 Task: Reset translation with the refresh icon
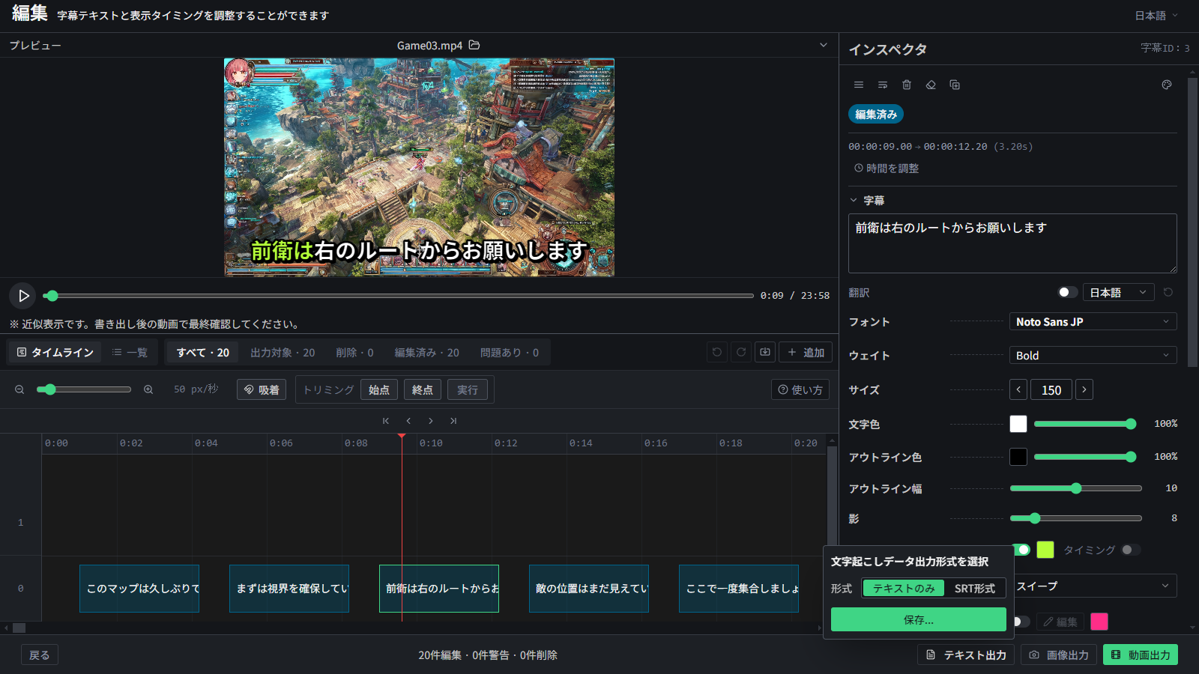1168,292
